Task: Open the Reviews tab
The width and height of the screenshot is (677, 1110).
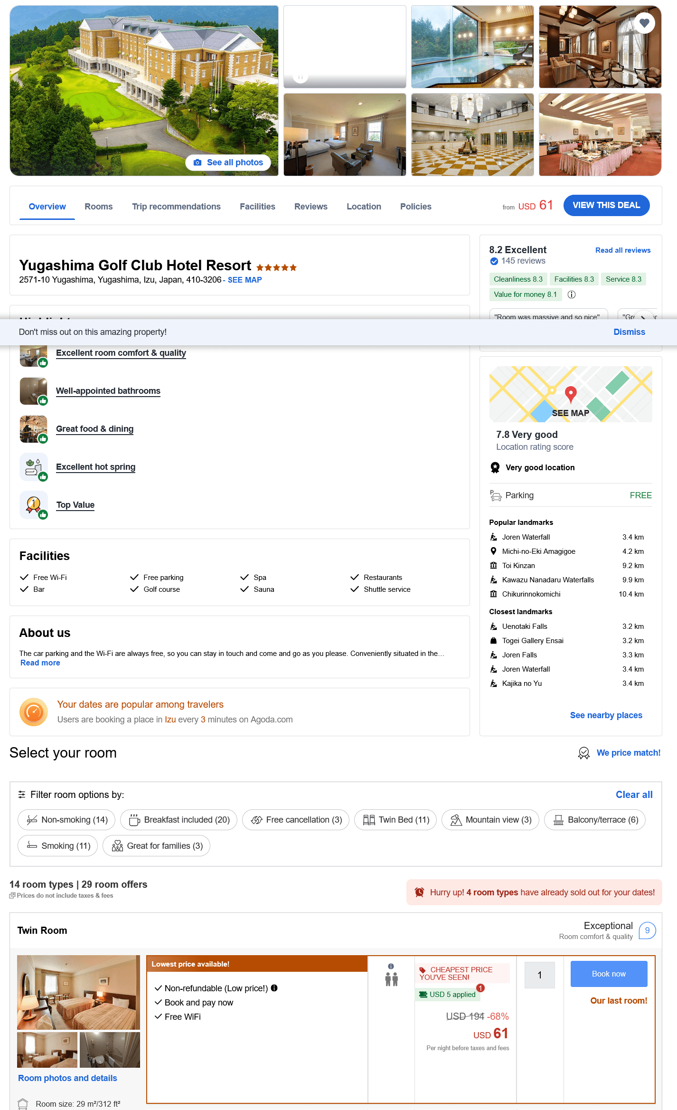Action: point(310,207)
